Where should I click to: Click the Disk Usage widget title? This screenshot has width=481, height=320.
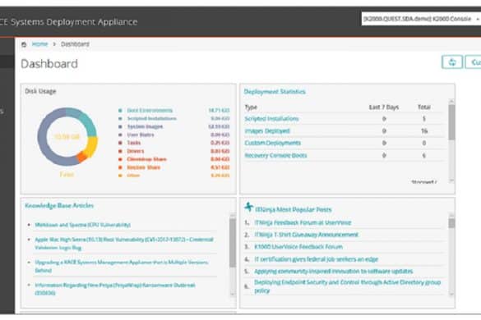tap(40, 91)
